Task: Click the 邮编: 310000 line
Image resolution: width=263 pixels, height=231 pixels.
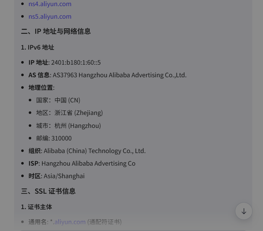Action: pos(54,138)
